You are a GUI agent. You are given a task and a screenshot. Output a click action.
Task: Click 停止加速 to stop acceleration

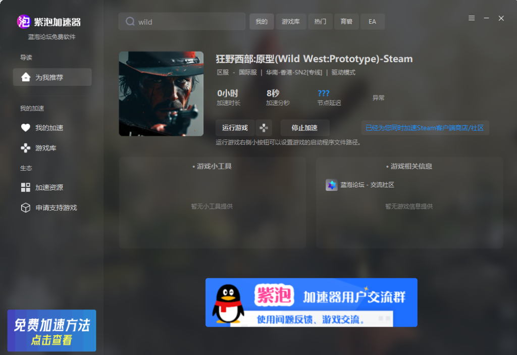304,128
